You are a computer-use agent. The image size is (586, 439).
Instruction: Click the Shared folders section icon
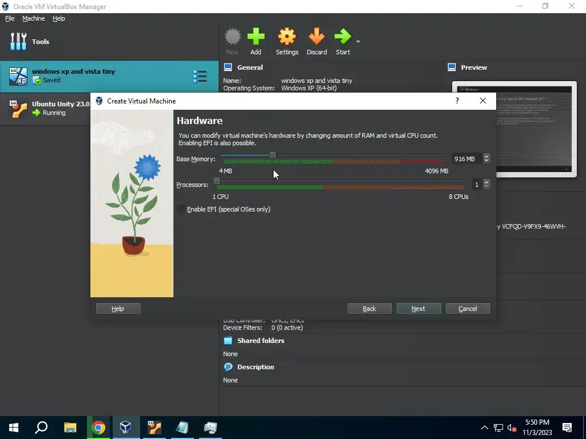(x=228, y=341)
